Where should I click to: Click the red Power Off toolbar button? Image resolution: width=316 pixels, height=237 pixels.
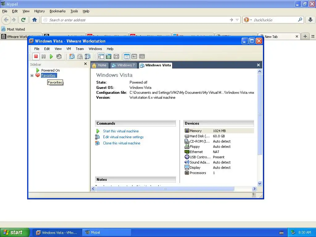pyautogui.click(x=36, y=57)
